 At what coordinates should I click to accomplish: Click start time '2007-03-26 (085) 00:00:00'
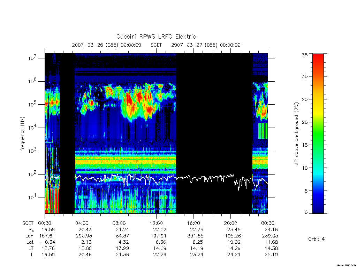(107, 45)
